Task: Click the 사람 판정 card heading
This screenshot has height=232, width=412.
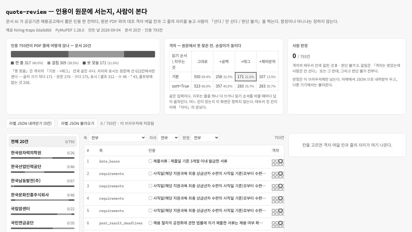Action: click(300, 46)
